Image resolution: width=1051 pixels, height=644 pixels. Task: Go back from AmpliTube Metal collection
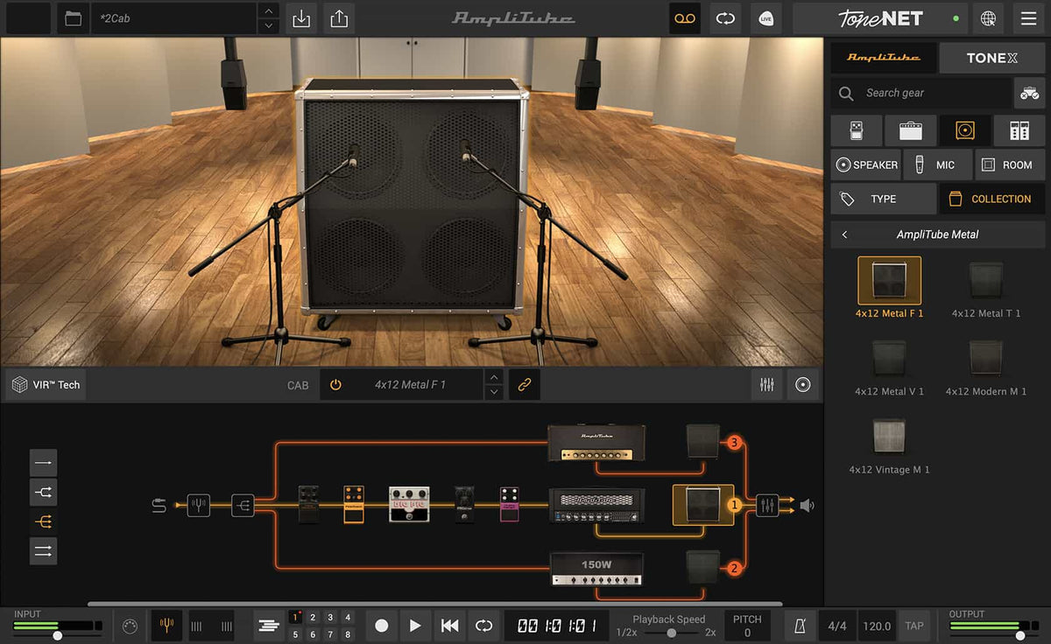tap(844, 234)
